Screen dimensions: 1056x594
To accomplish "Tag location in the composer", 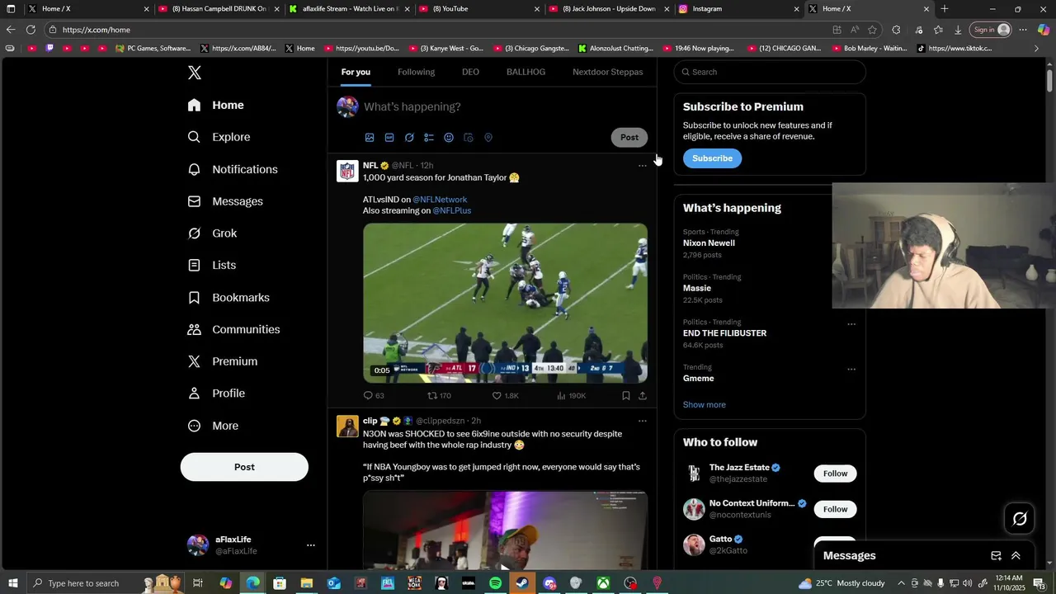I will coord(488,138).
